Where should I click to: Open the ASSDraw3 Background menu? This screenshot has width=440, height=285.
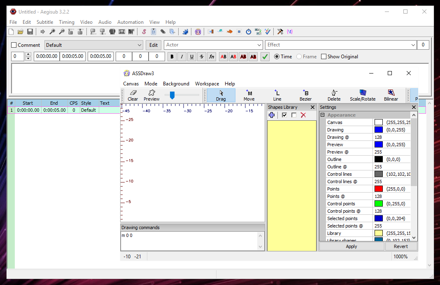pos(176,84)
